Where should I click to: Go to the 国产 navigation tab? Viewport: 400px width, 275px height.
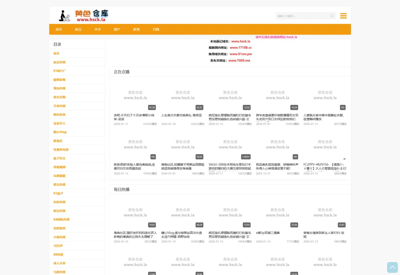(x=117, y=30)
